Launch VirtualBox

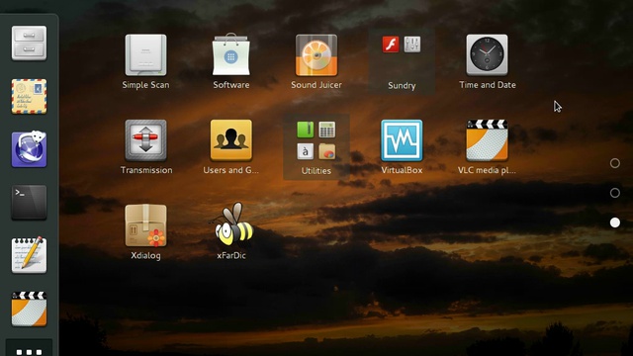tap(402, 140)
